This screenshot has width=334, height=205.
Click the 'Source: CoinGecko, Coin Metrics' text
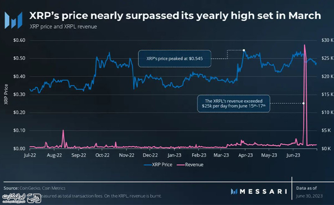[34, 188]
